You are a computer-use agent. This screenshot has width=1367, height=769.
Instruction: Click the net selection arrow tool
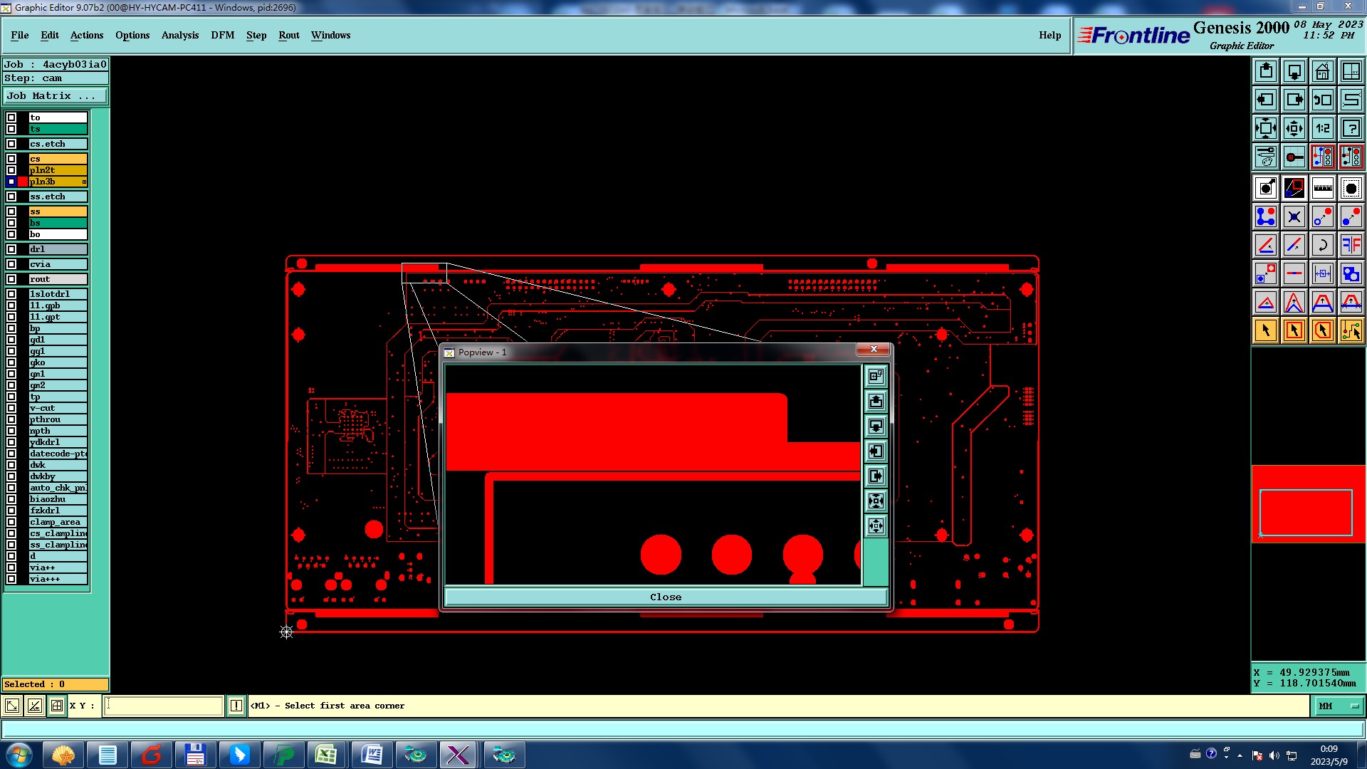tap(1351, 330)
